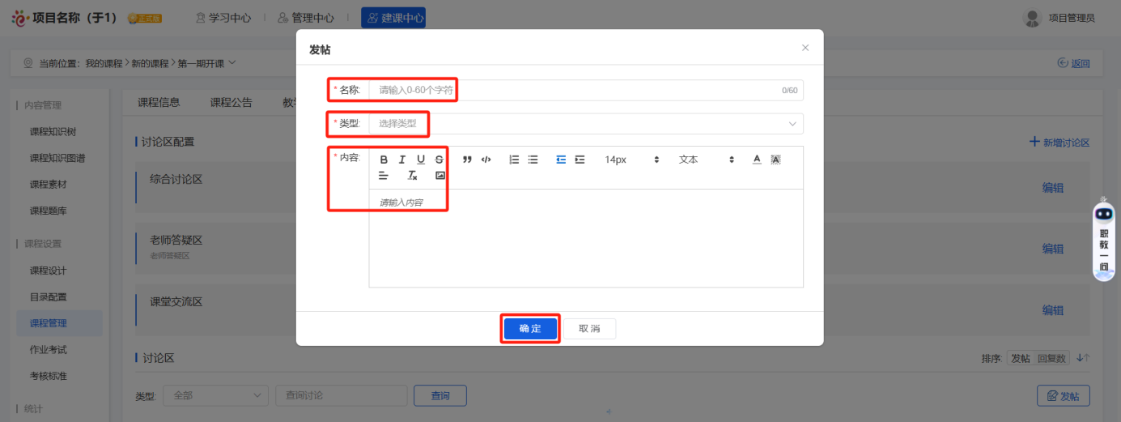The image size is (1121, 422).
Task: Open the text alignment options
Action: [x=384, y=176]
